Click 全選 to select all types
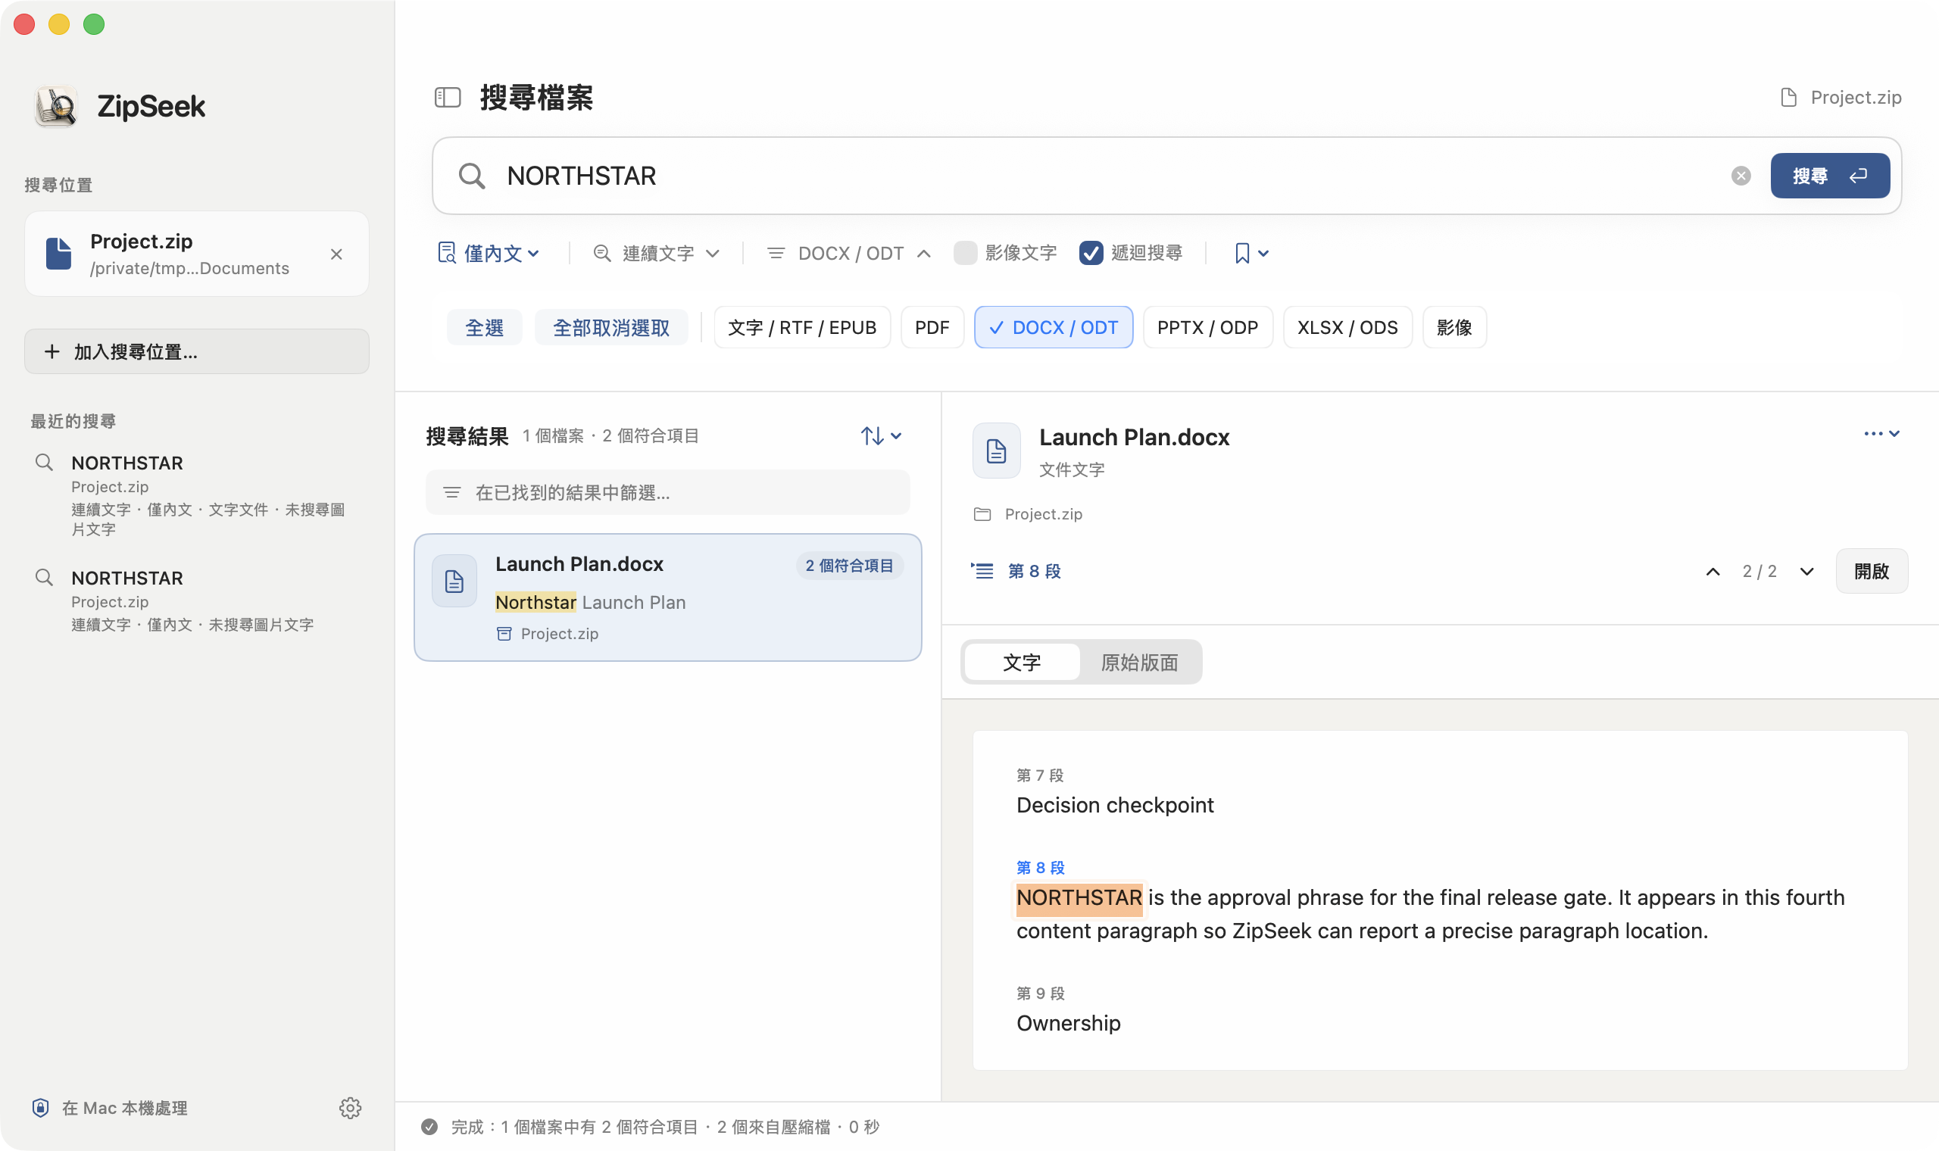 pyautogui.click(x=484, y=328)
